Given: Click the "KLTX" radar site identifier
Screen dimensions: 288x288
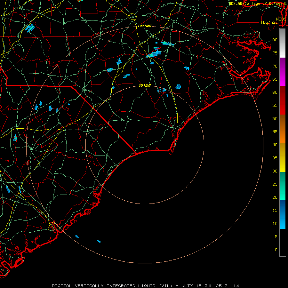Looking at the screenshot, I should tap(187, 286).
